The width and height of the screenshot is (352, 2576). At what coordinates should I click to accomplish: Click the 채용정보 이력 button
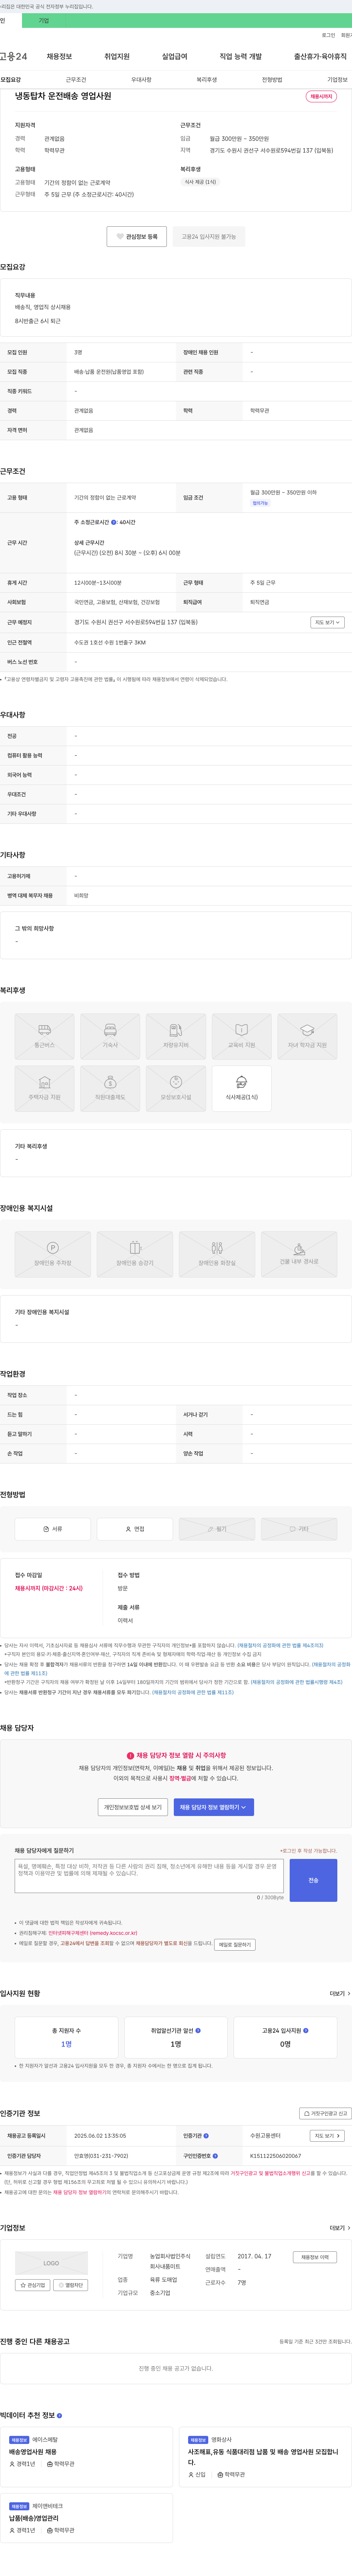pyautogui.click(x=315, y=2257)
